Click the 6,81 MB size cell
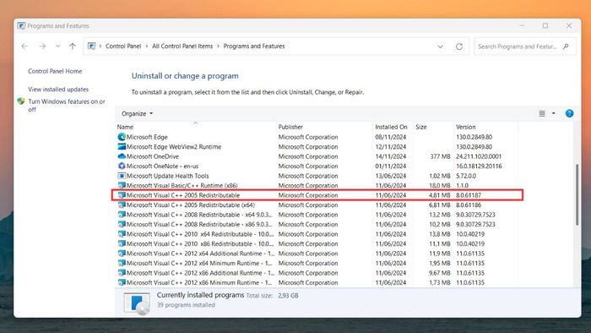Image resolution: width=591 pixels, height=333 pixels. pos(440,205)
